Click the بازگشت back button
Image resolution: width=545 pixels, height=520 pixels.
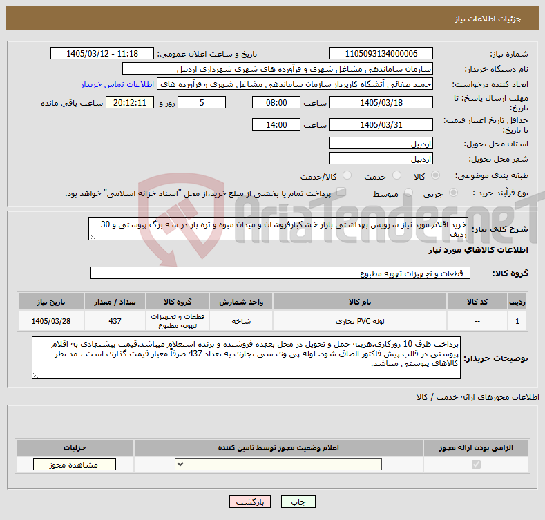coord(250,502)
